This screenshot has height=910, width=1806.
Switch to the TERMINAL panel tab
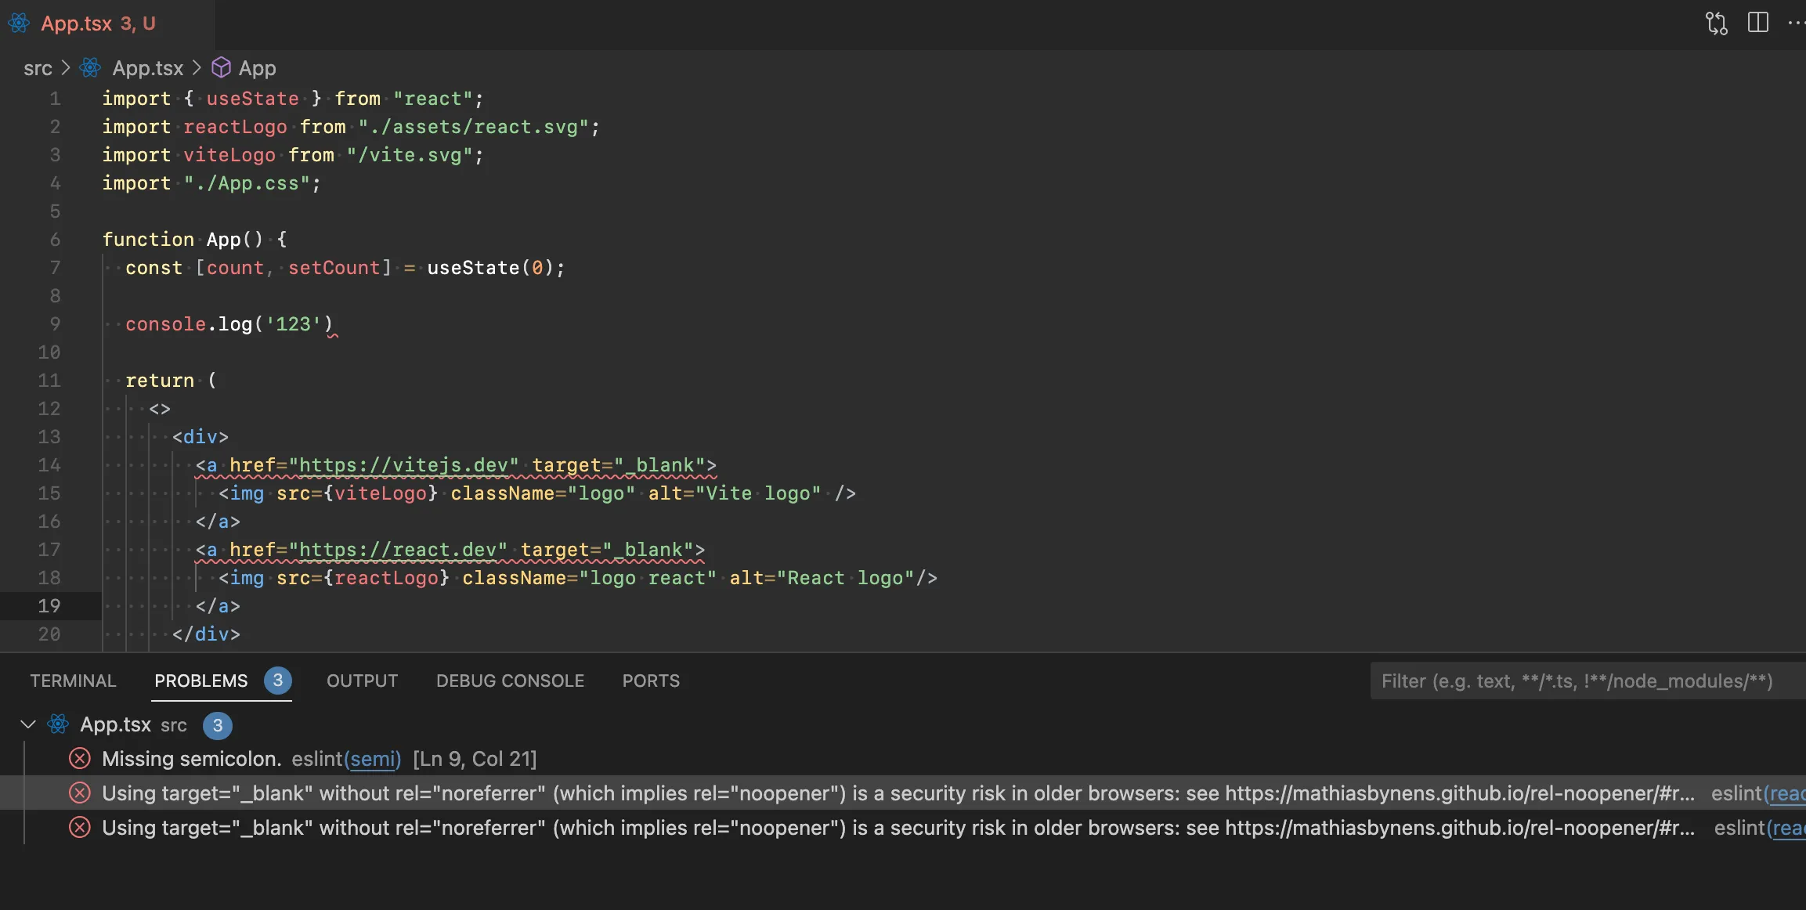pyautogui.click(x=73, y=681)
